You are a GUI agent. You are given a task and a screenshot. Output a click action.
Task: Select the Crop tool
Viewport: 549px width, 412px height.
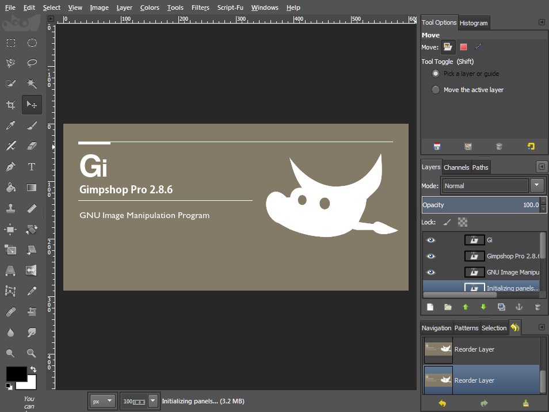[x=11, y=104]
